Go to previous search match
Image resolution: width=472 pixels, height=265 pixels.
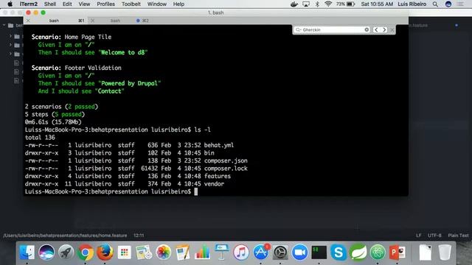click(376, 29)
